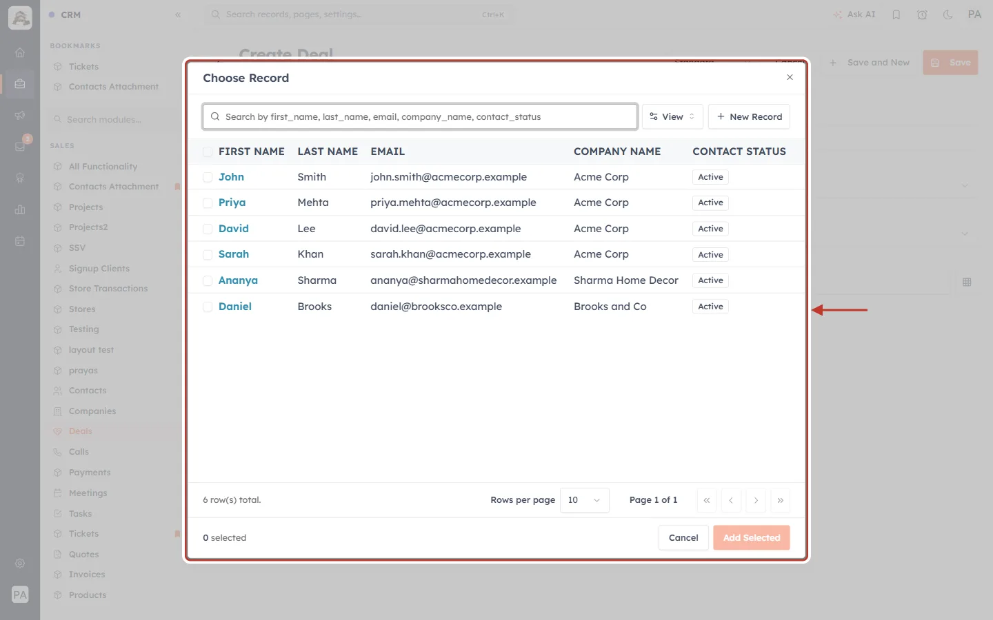993x620 pixels.
Task: Click the Add Selected button
Action: (752, 538)
